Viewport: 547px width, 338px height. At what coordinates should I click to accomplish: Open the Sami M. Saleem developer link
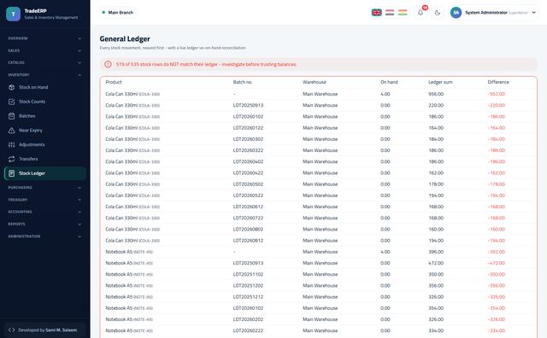click(x=62, y=330)
